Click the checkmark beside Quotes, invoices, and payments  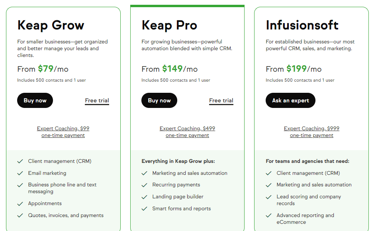coord(20,215)
